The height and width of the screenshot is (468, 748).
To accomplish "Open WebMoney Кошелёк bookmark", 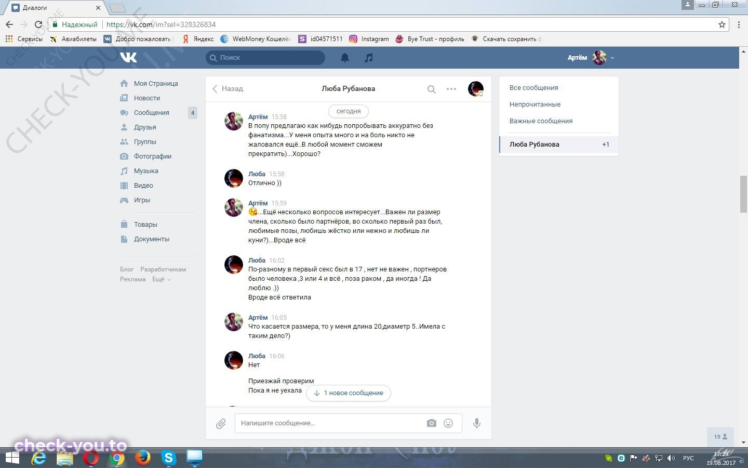I will click(256, 39).
